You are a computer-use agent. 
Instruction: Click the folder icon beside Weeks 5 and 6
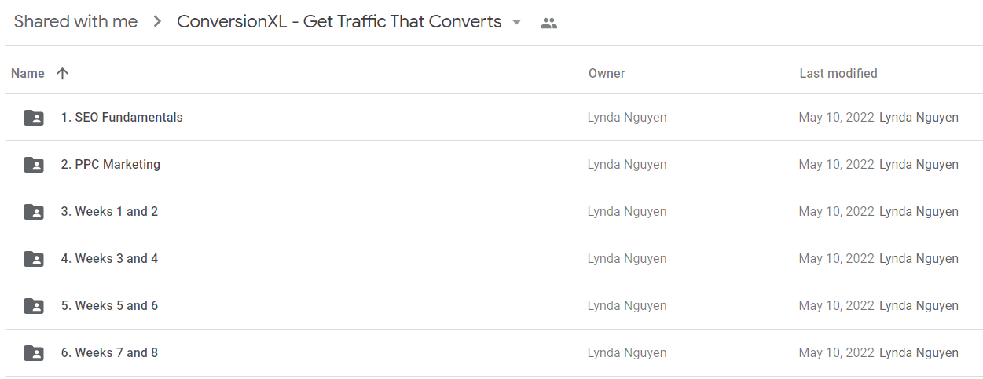[34, 306]
